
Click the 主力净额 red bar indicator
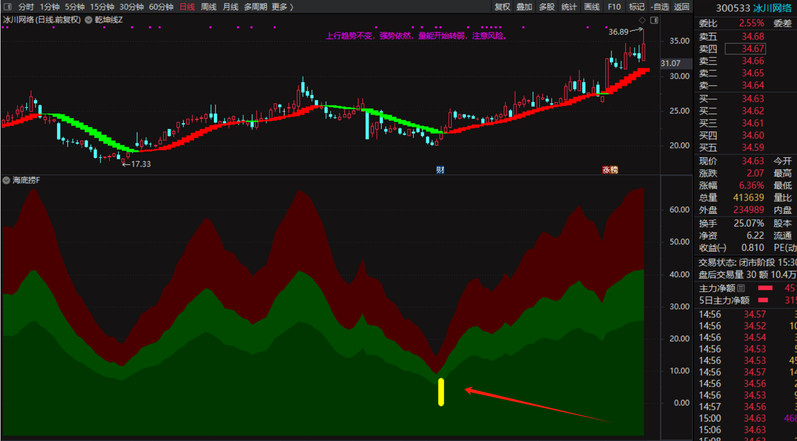tap(765, 288)
